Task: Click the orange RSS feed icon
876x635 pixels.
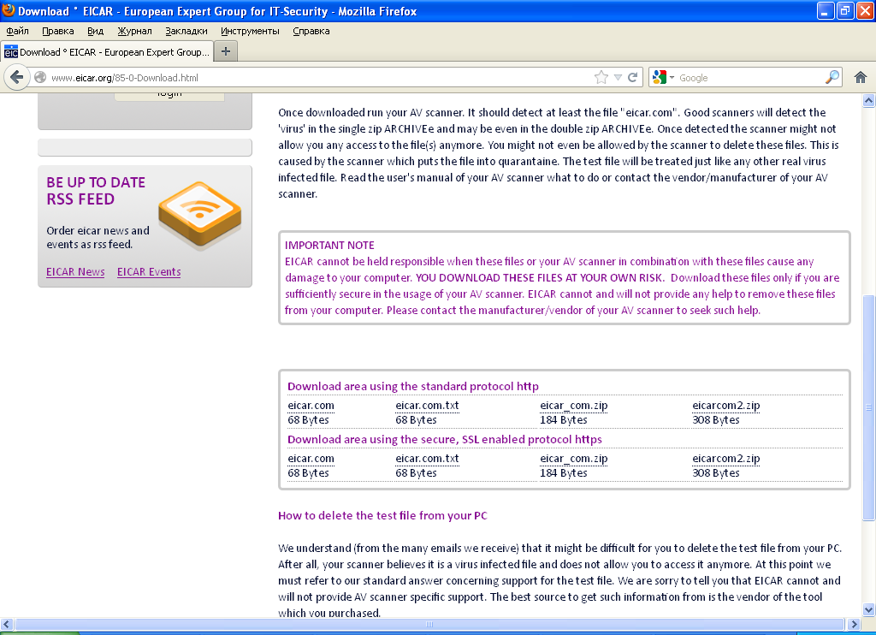Action: (199, 215)
